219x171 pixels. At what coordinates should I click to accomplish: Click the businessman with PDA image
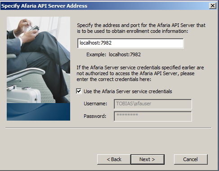pos(38,68)
